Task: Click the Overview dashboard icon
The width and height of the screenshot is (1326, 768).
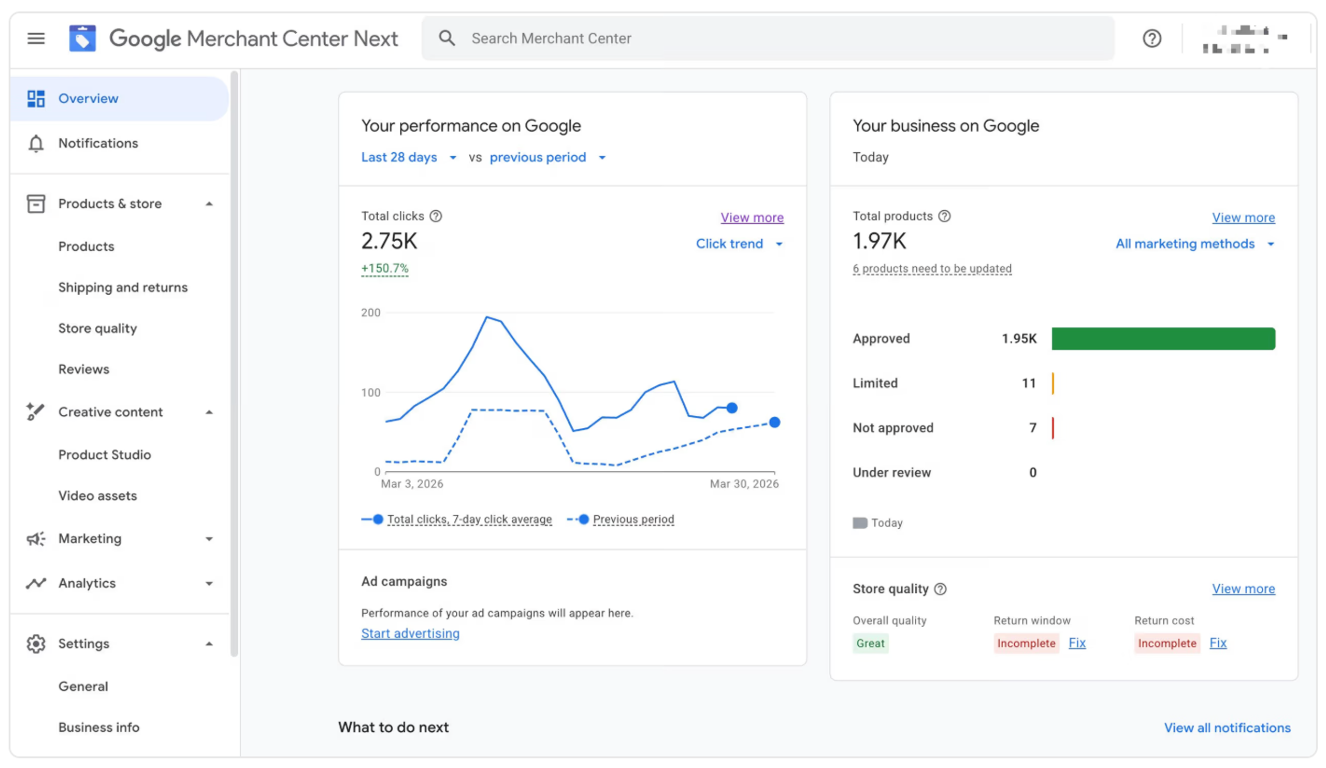Action: coord(36,98)
